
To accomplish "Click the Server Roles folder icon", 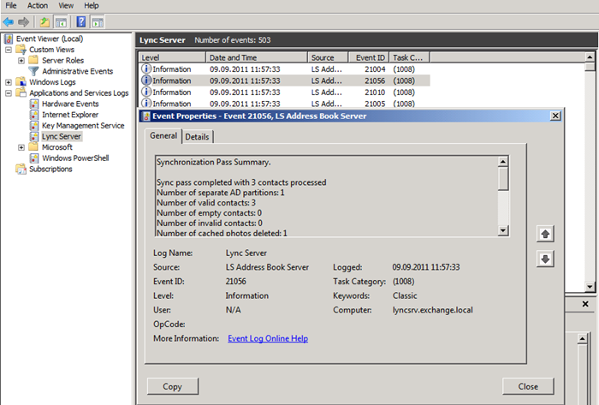I will click(x=33, y=61).
